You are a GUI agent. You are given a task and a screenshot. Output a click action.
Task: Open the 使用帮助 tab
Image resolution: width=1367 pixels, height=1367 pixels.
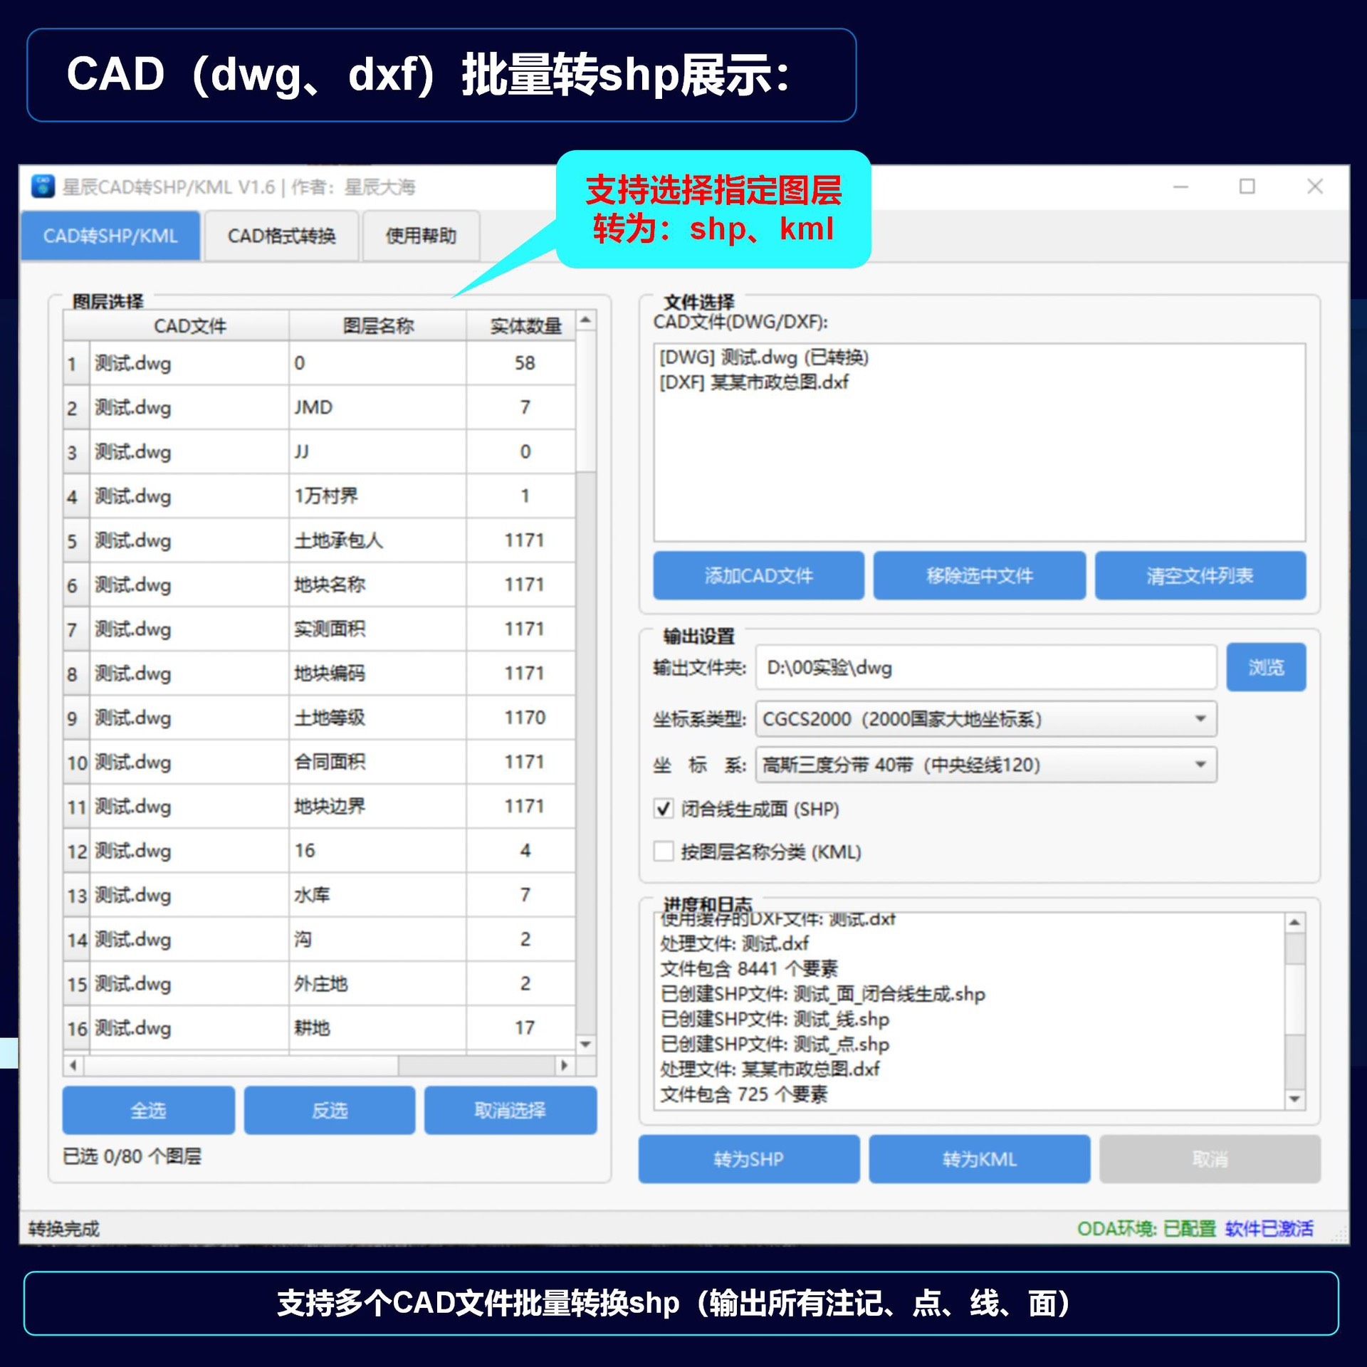[421, 236]
